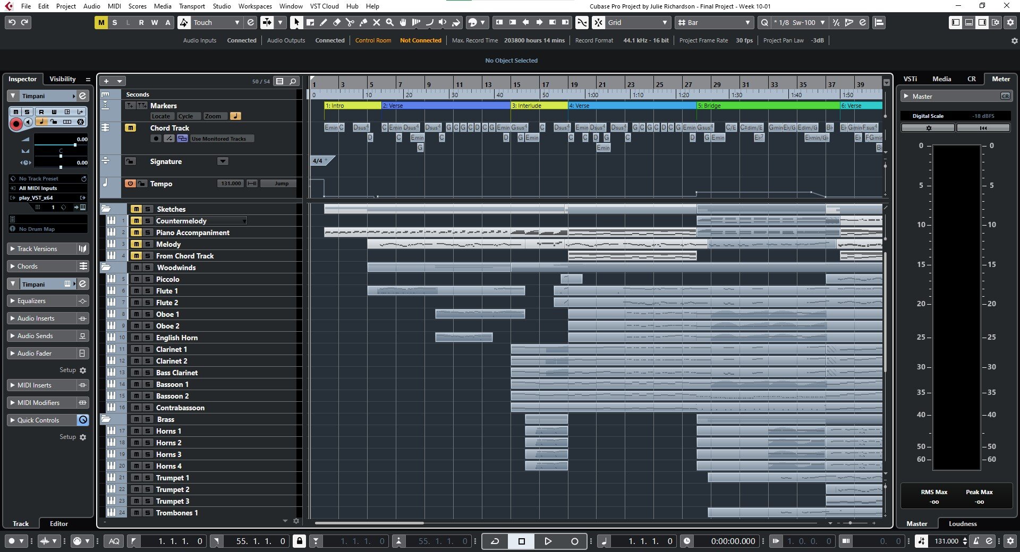Select the Erase tool
This screenshot has height=552, width=1020.
[336, 22]
